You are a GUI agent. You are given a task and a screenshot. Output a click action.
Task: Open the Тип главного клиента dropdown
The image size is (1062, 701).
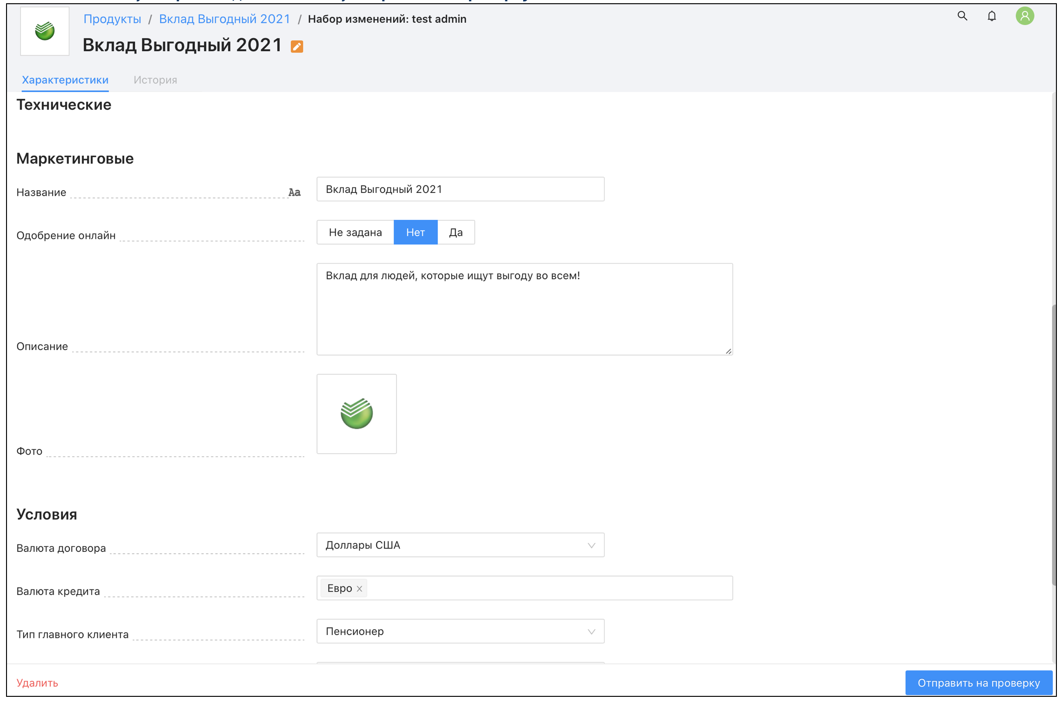460,631
